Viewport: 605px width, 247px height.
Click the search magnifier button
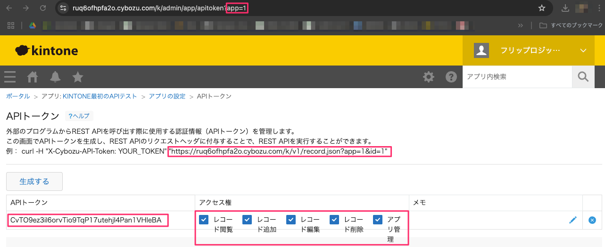[583, 76]
